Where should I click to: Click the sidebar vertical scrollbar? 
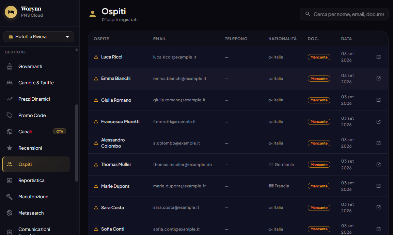(77, 142)
